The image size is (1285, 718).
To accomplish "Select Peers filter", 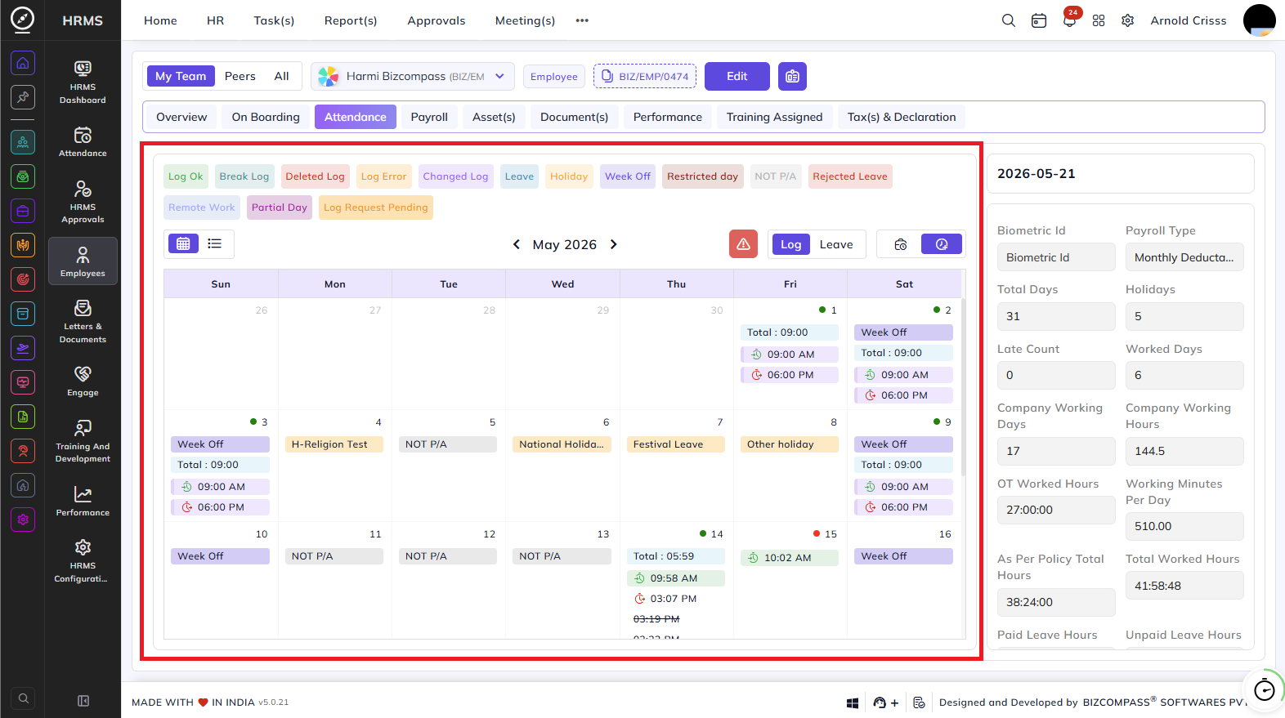I will pyautogui.click(x=240, y=76).
